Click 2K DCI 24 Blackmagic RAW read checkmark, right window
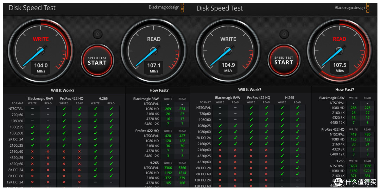The width and height of the screenshot is (380, 190). [235, 138]
